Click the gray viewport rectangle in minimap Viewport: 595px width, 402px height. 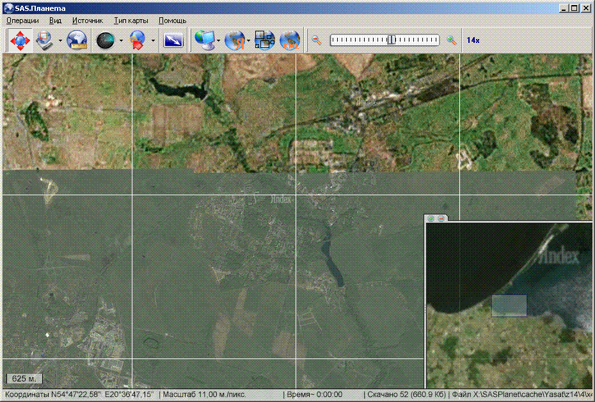tap(509, 305)
